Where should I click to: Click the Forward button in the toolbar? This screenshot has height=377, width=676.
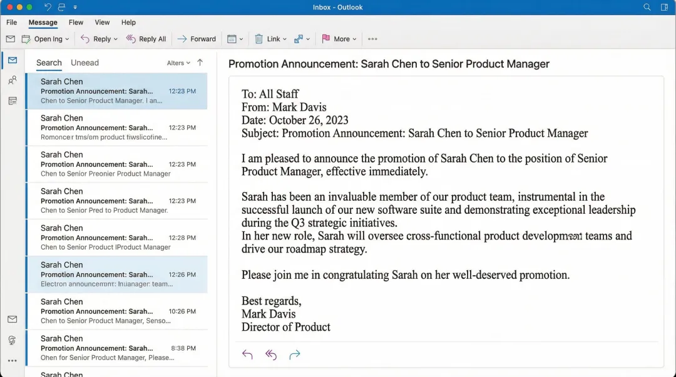tap(197, 39)
